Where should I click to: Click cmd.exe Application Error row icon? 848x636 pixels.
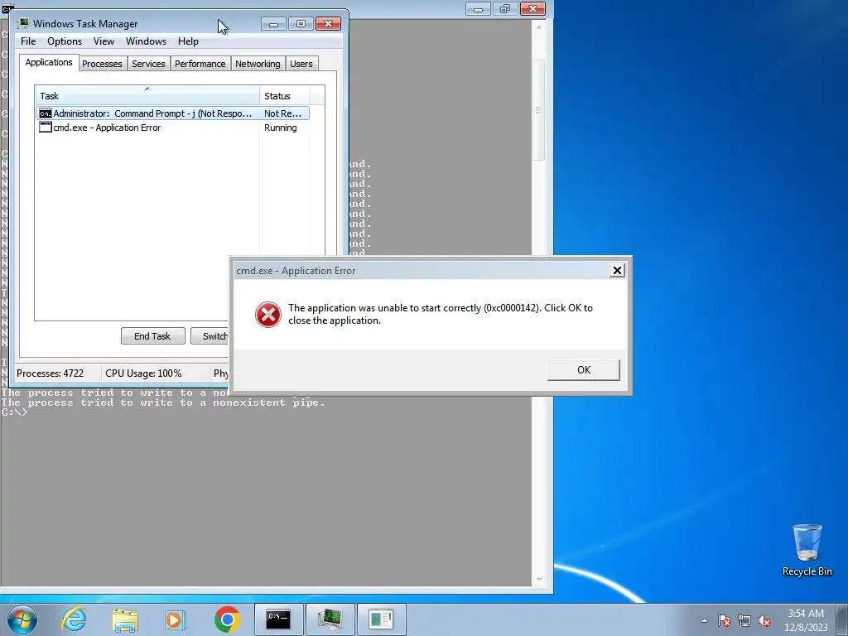46,128
